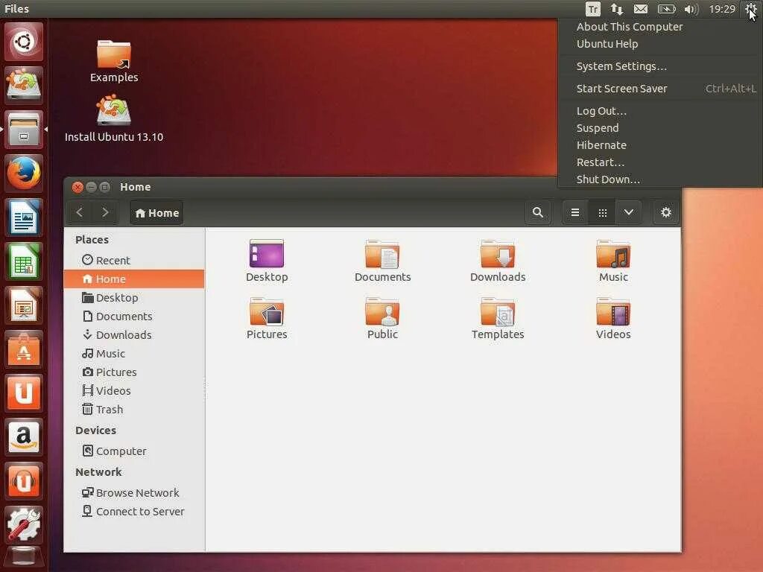Image resolution: width=763 pixels, height=572 pixels.
Task: Choose About This Computer menu item
Action: (x=661, y=27)
